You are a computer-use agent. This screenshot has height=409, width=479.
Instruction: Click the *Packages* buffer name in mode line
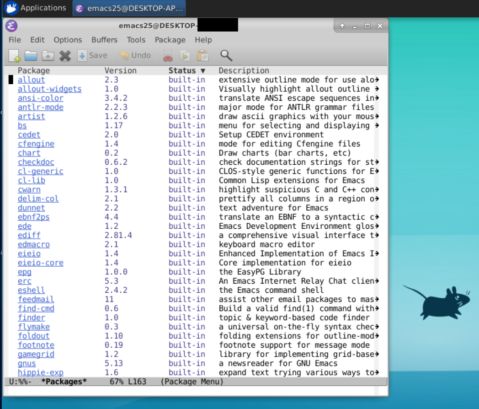64,382
